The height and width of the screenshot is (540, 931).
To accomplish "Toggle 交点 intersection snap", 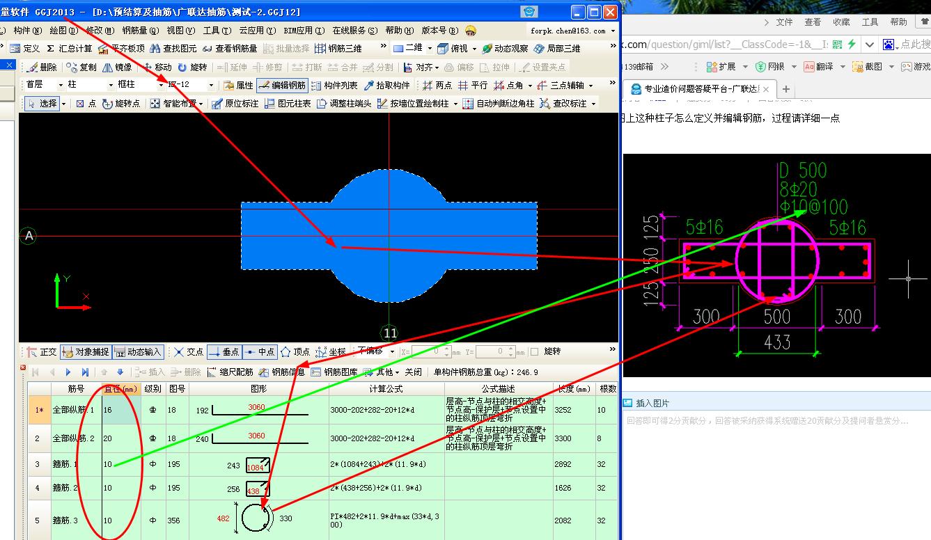I will point(189,352).
